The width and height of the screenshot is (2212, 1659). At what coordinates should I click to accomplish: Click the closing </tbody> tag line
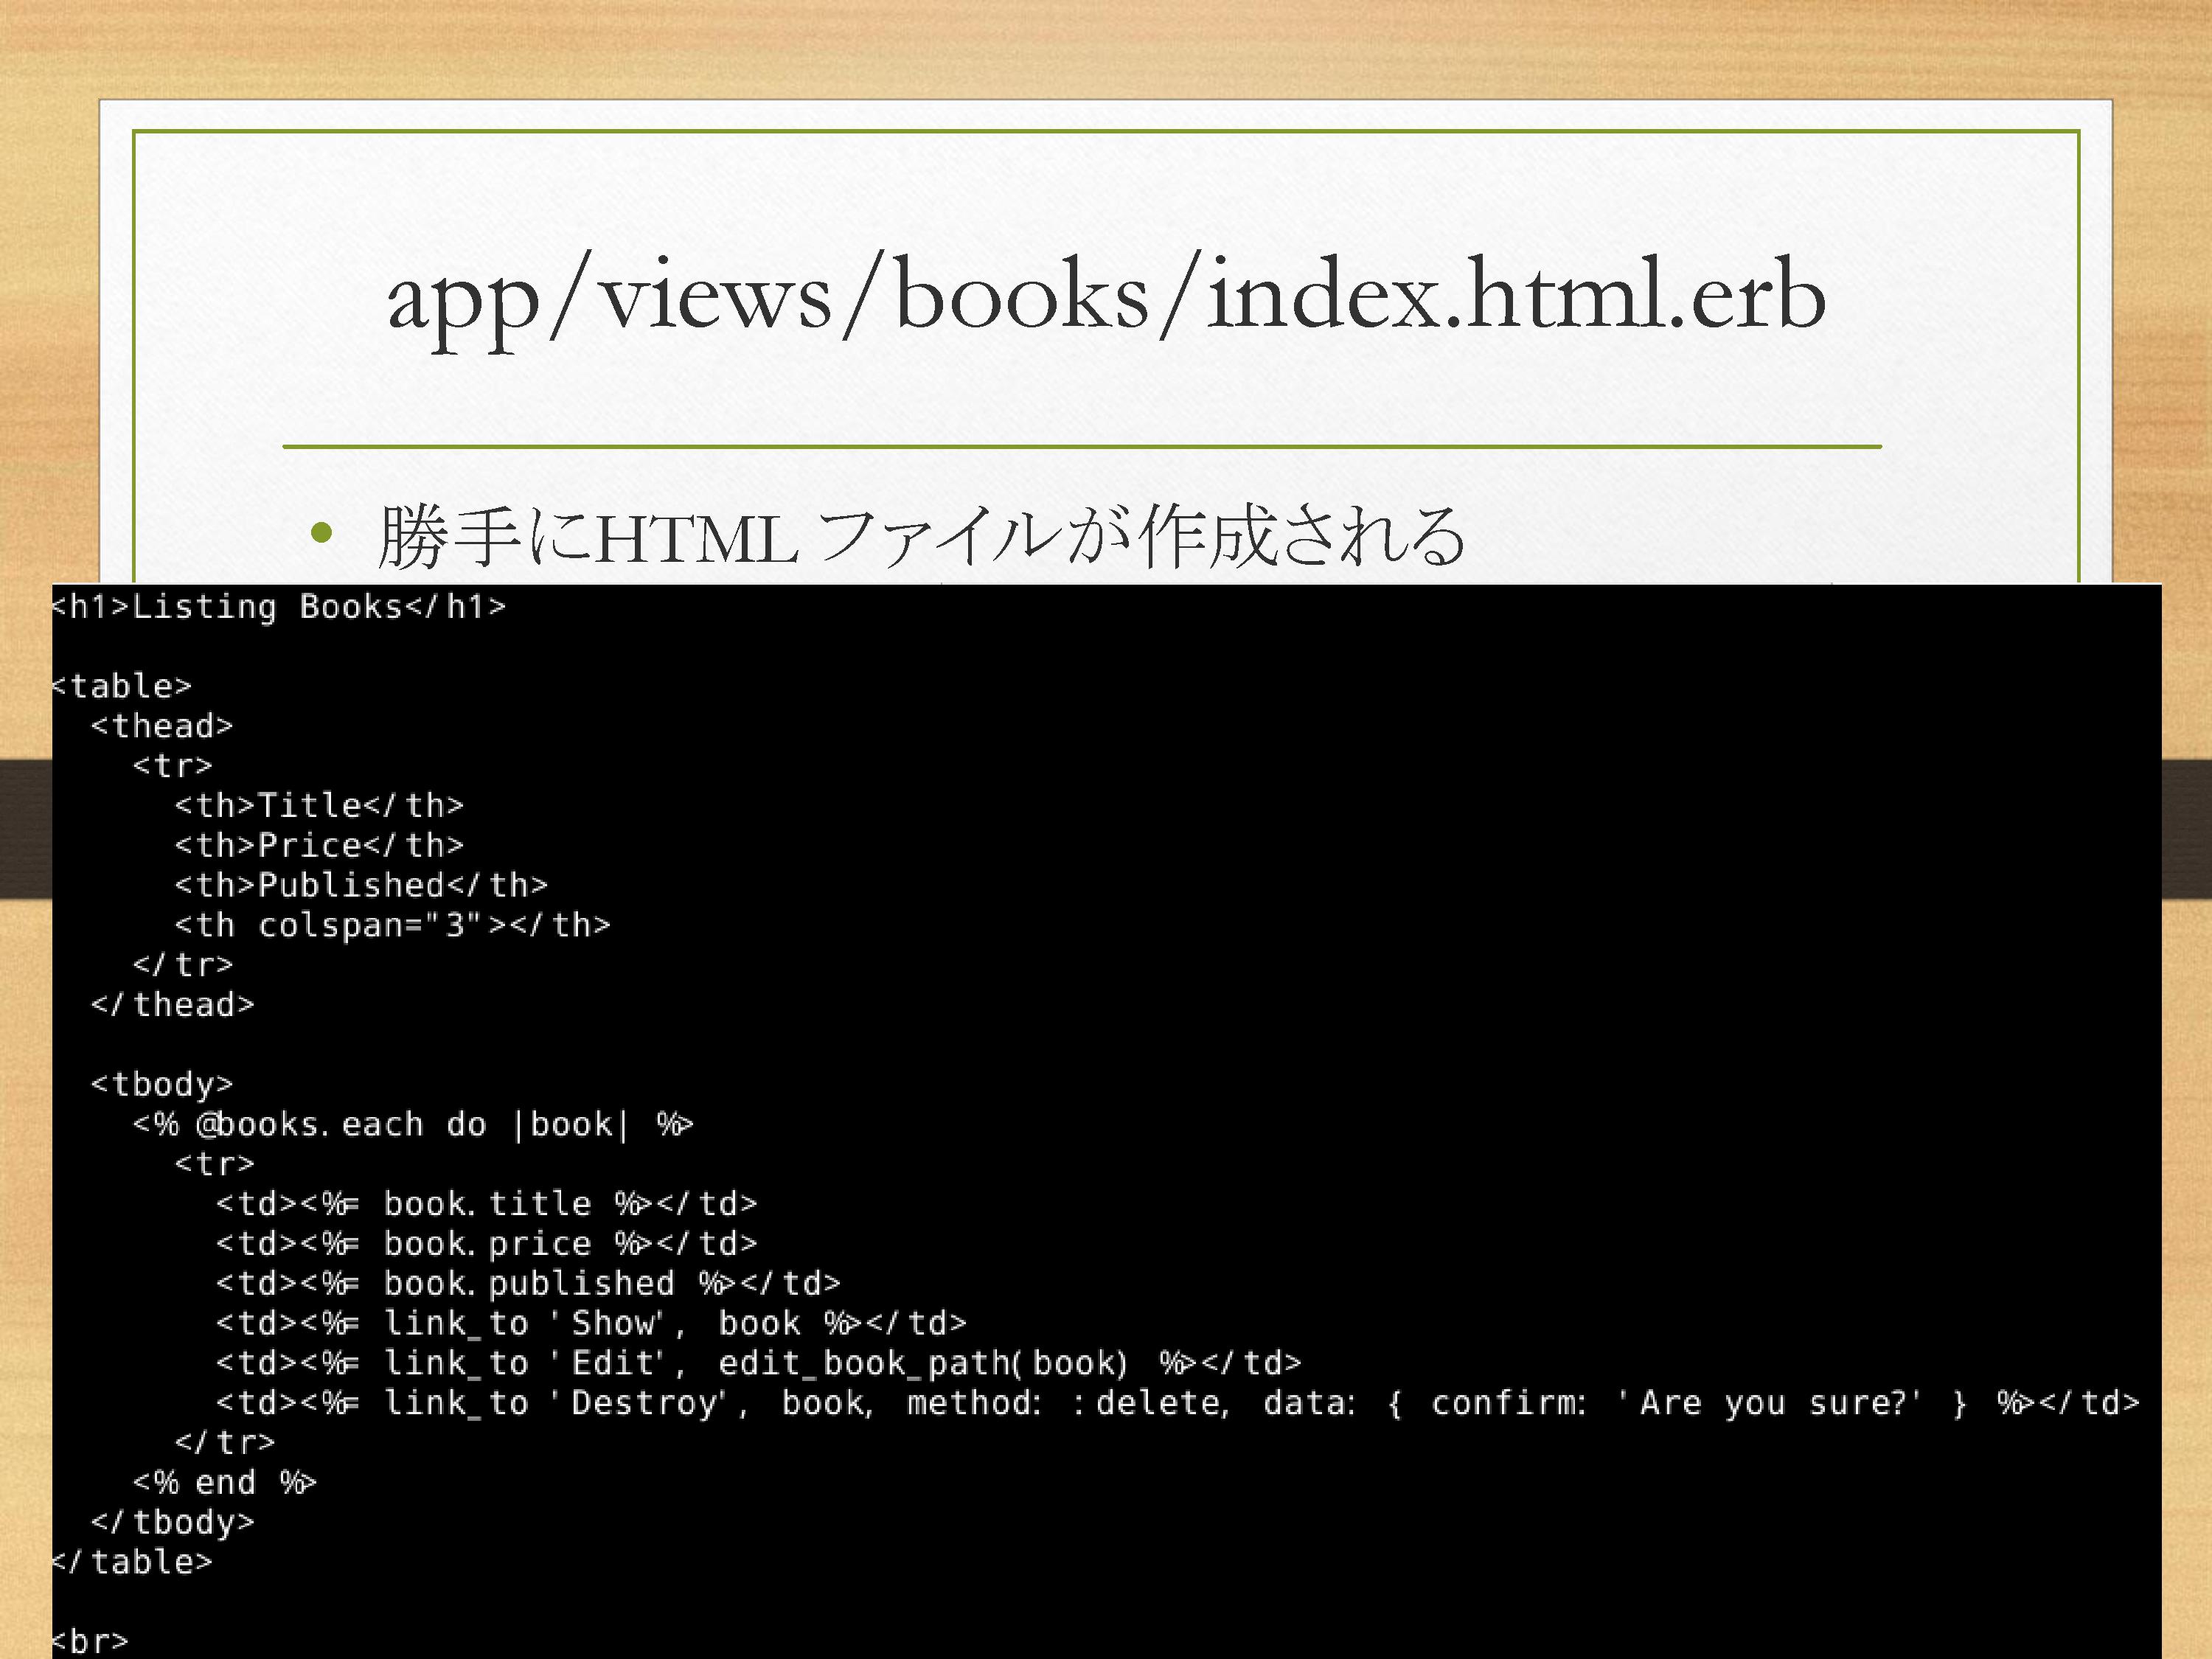click(173, 1522)
